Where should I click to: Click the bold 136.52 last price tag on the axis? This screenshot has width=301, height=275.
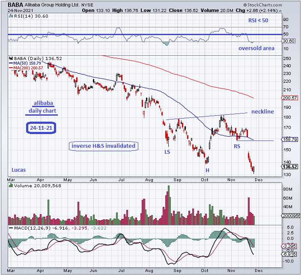pyautogui.click(x=290, y=167)
